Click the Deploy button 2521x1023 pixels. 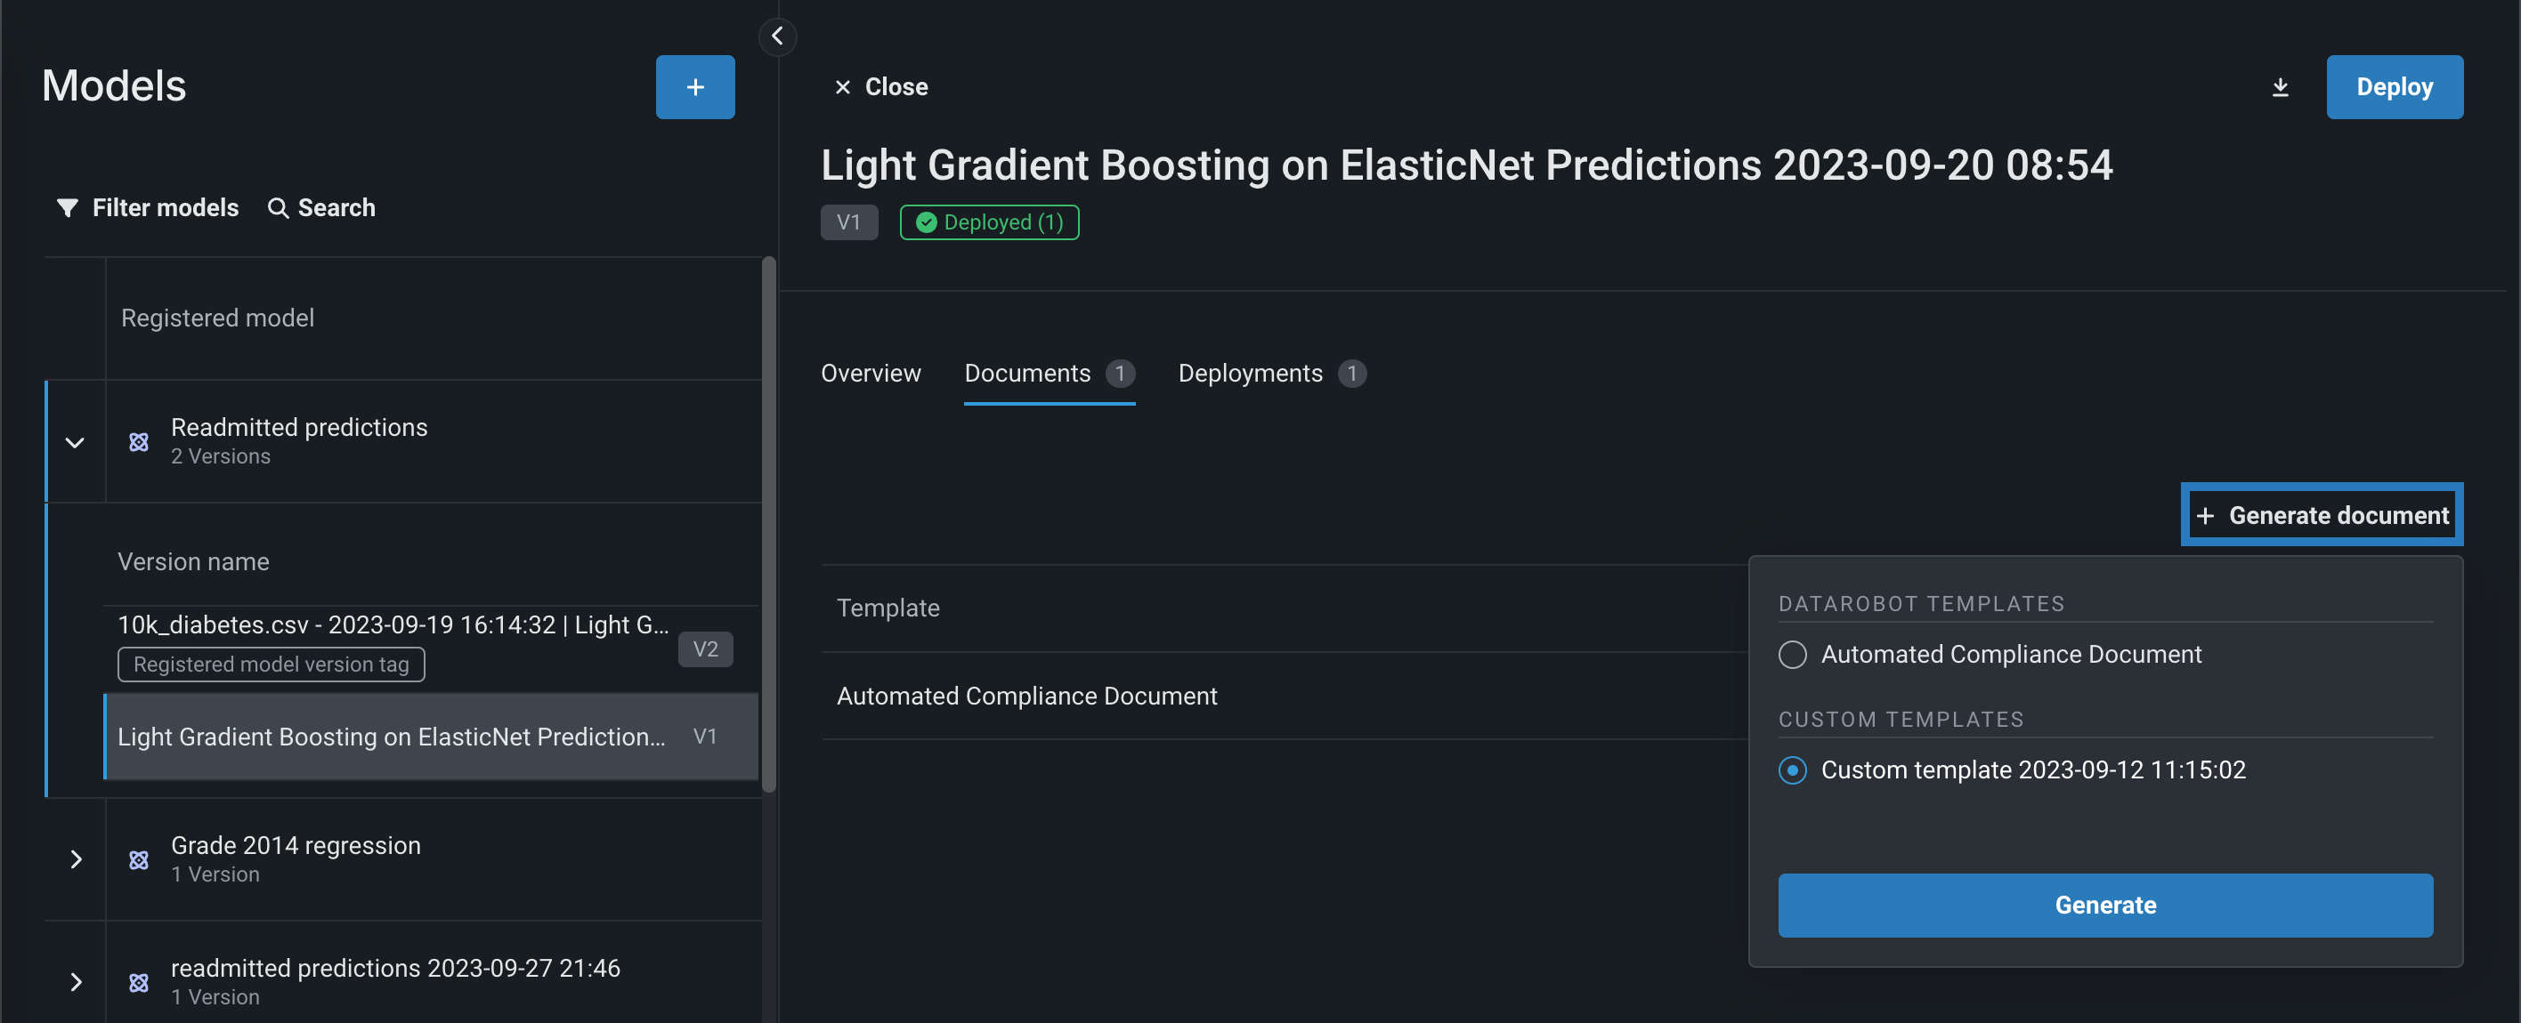(x=2394, y=87)
